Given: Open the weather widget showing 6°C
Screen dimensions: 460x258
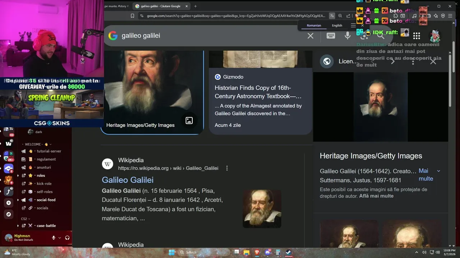Looking at the screenshot, I should pos(17,252).
